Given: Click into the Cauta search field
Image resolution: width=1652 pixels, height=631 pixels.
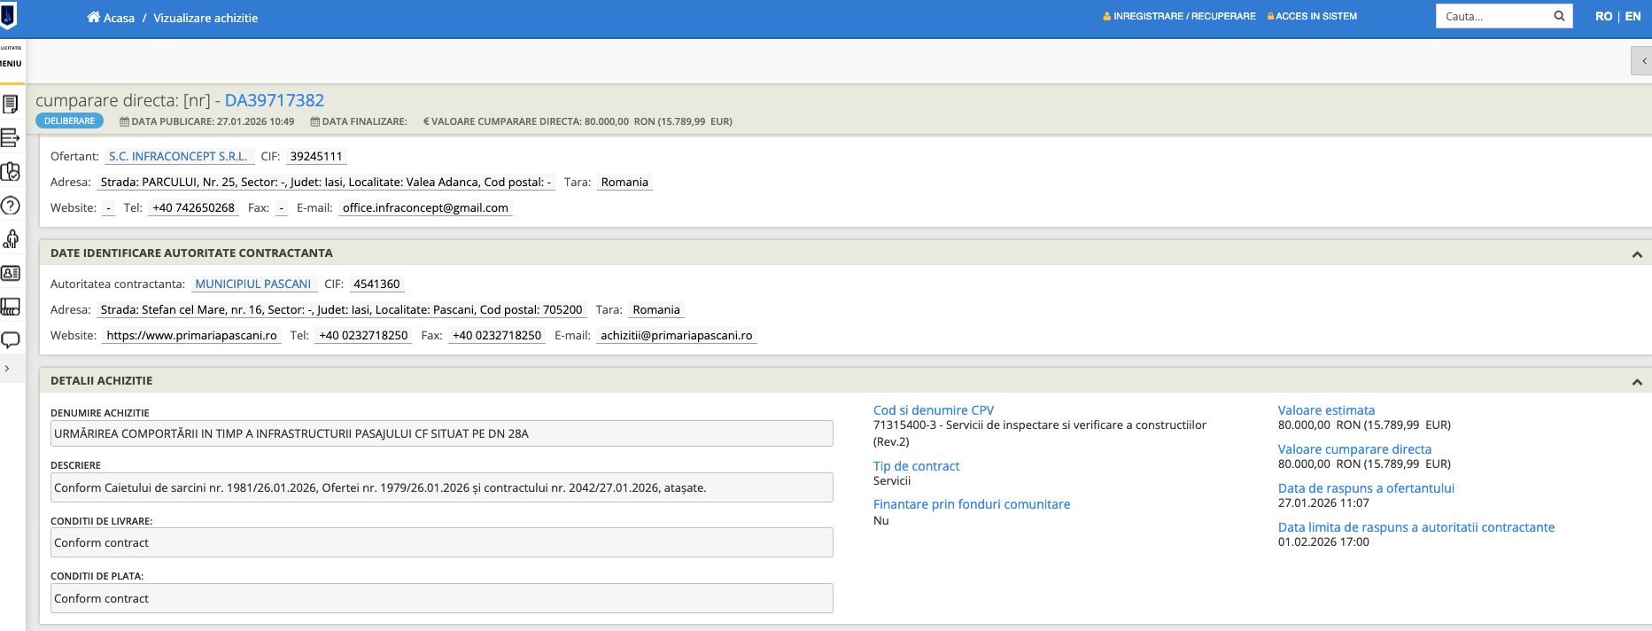Looking at the screenshot, I should pos(1493,16).
